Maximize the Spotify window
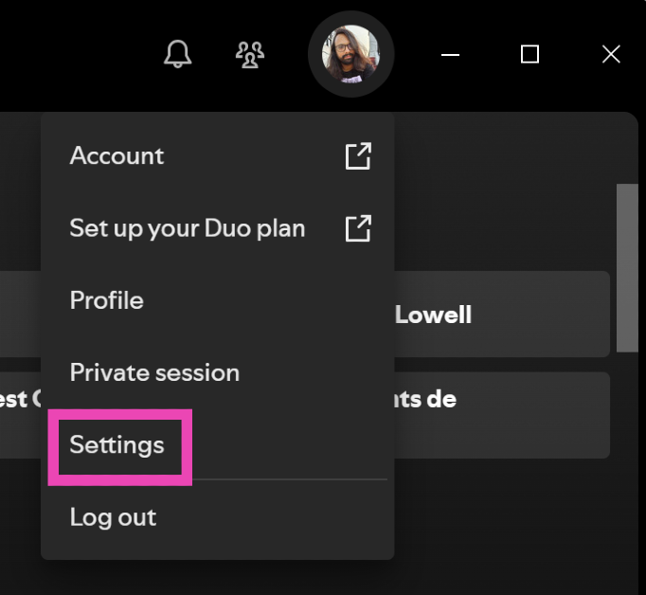 point(530,54)
